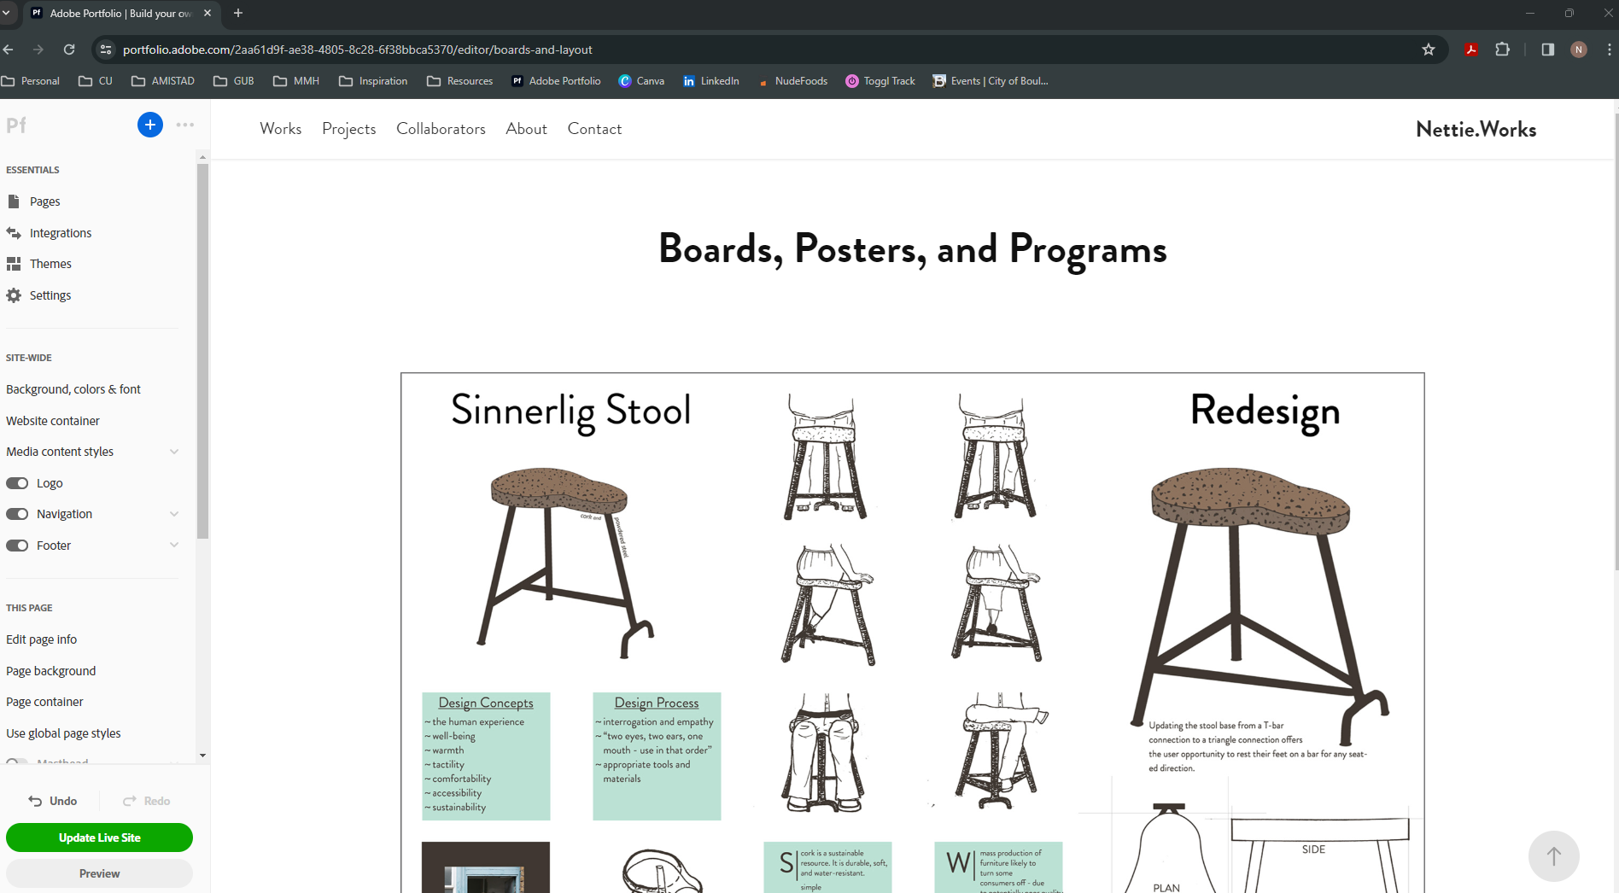This screenshot has height=893, width=1619.
Task: Click the Boards, Posters, and Programs title
Action: 912,249
